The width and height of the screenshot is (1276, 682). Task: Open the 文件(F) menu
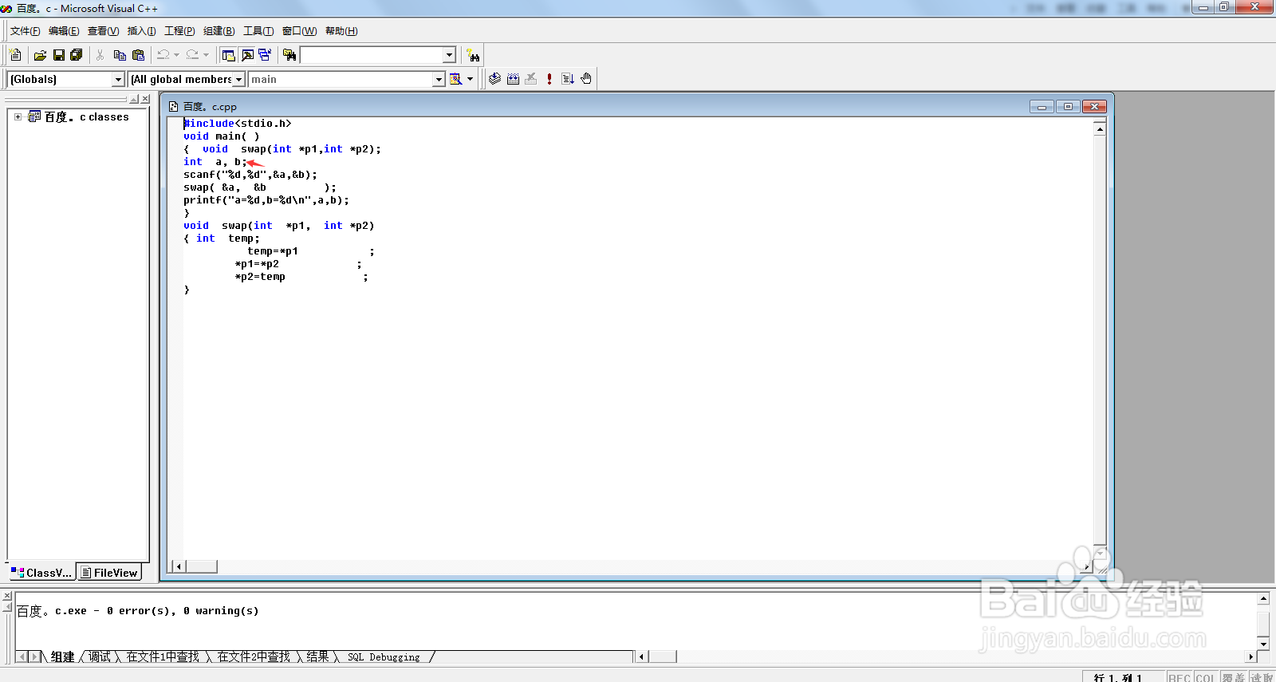[x=25, y=31]
